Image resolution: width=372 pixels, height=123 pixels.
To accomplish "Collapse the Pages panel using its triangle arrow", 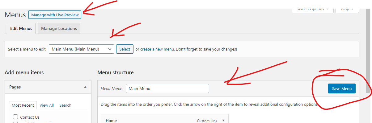I will [85, 87].
